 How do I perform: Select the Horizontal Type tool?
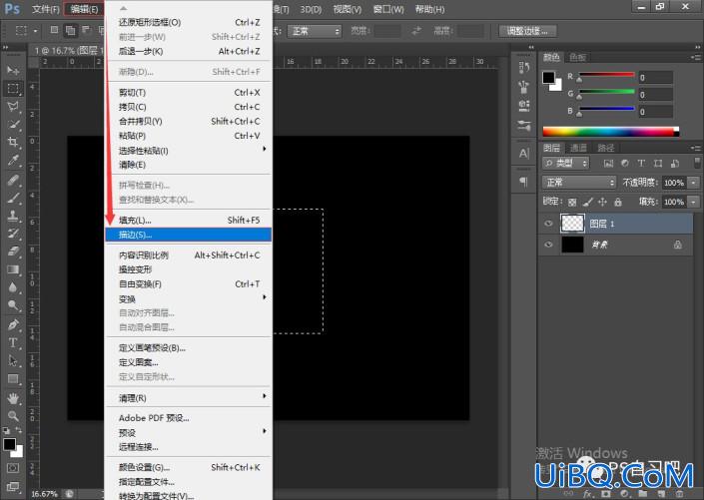pos(13,342)
